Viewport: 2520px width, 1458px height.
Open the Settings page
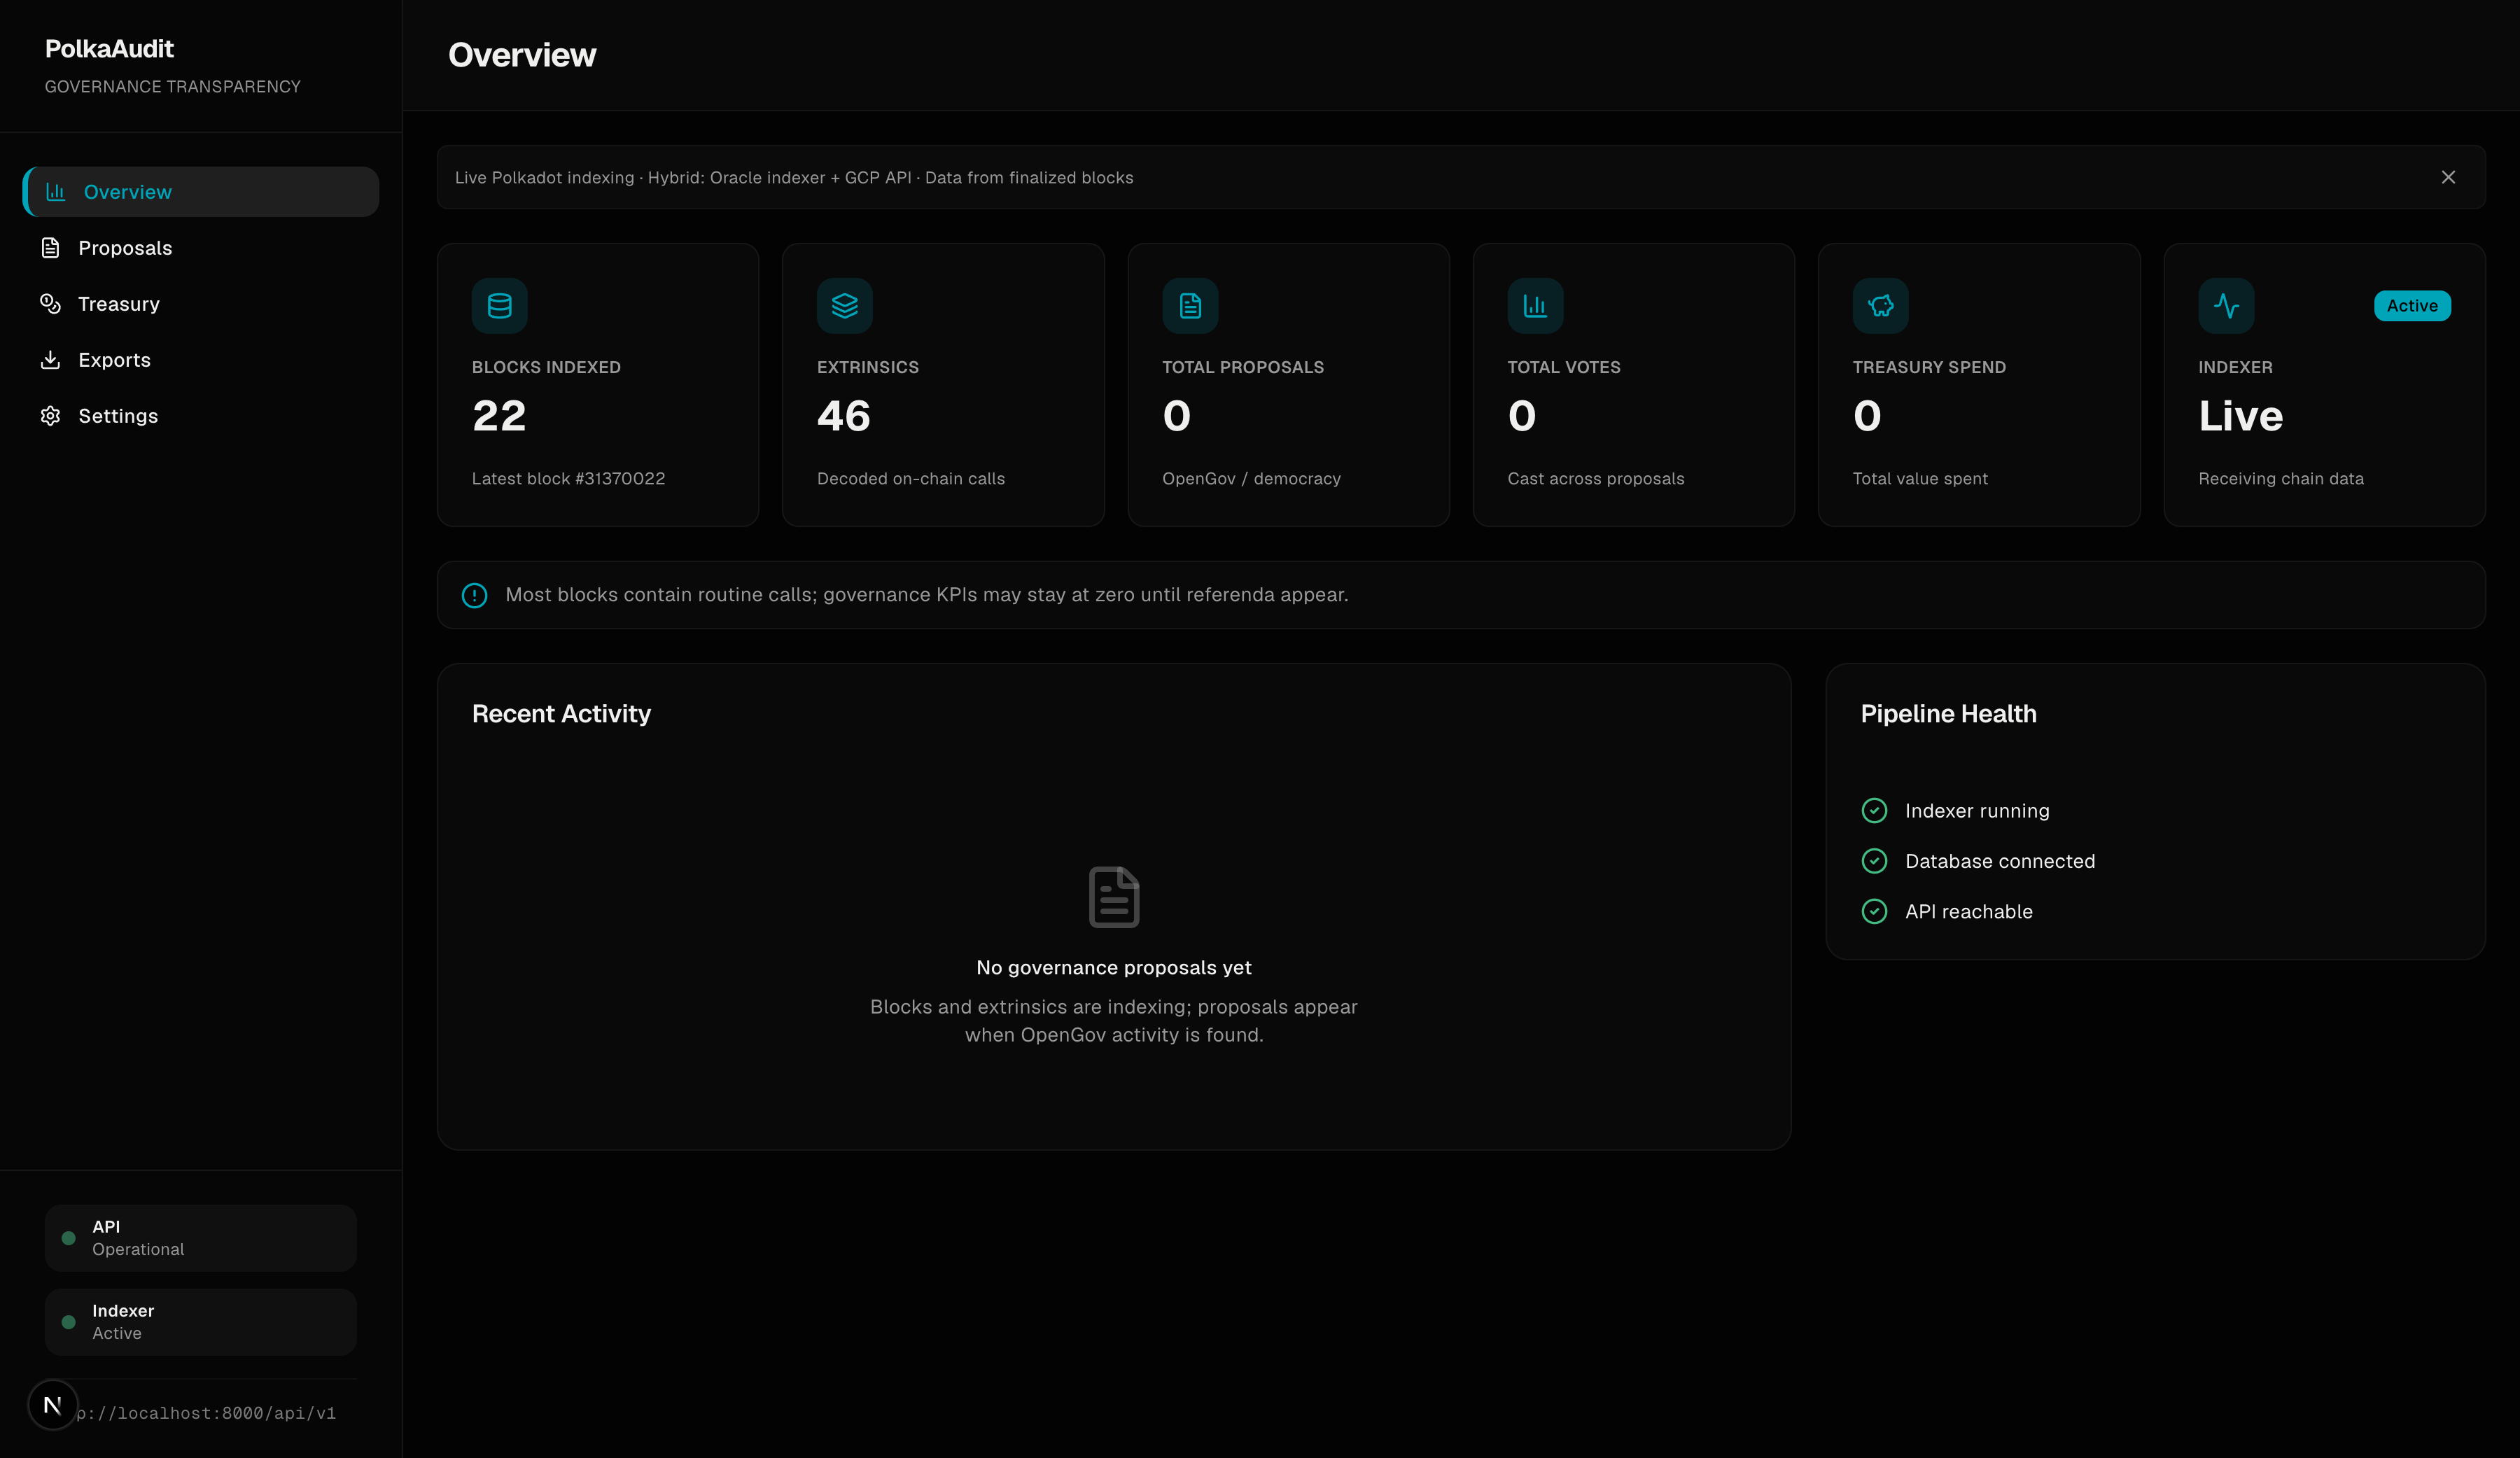[x=201, y=416]
